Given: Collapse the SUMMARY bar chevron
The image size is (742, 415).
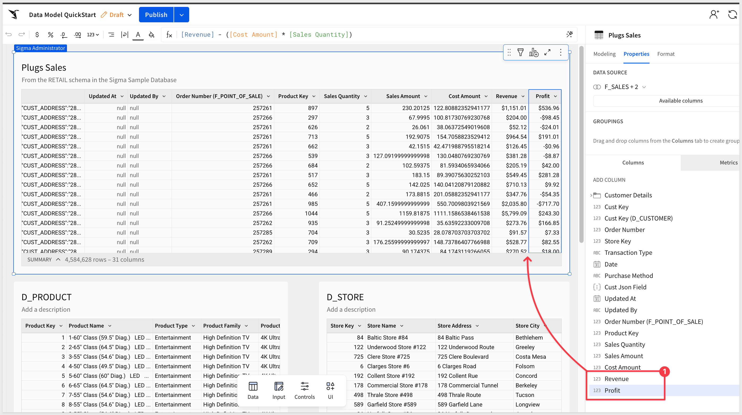Looking at the screenshot, I should tap(58, 260).
